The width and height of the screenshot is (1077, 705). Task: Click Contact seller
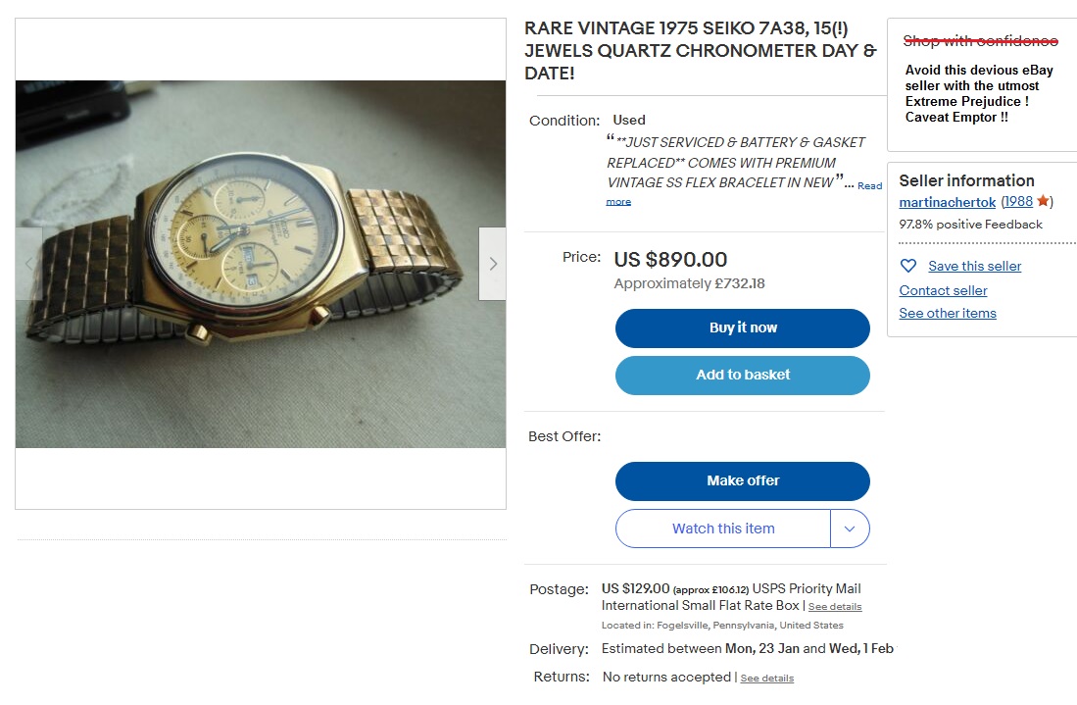(943, 290)
